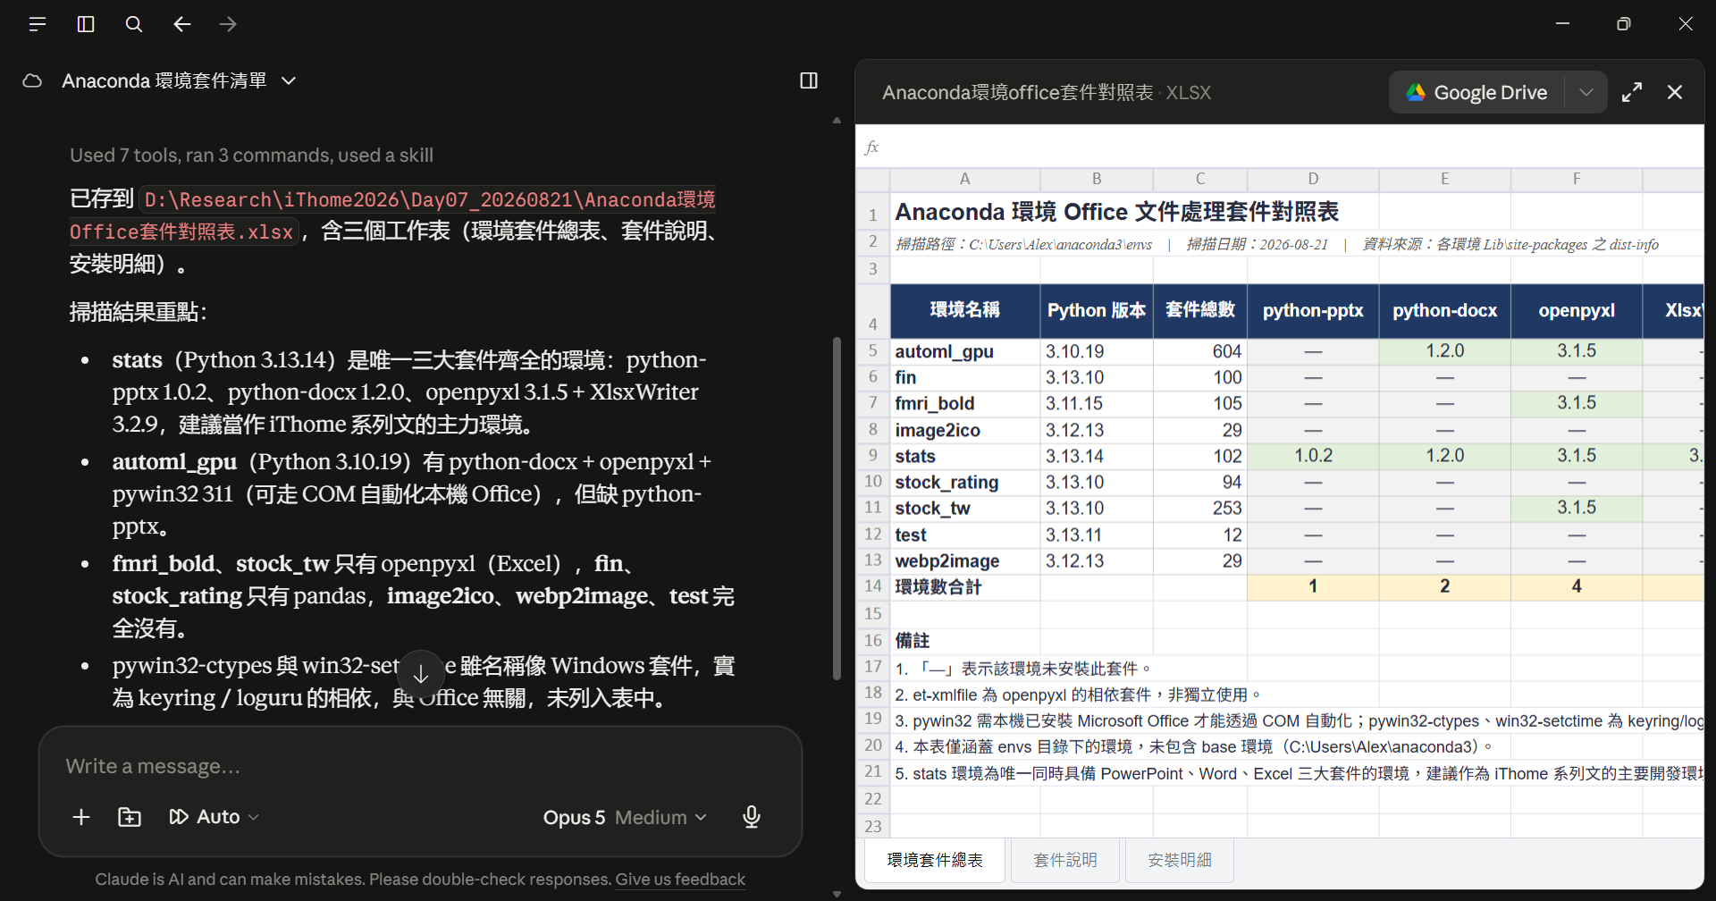
Task: Expand the used tools summary line
Action: [251, 155]
